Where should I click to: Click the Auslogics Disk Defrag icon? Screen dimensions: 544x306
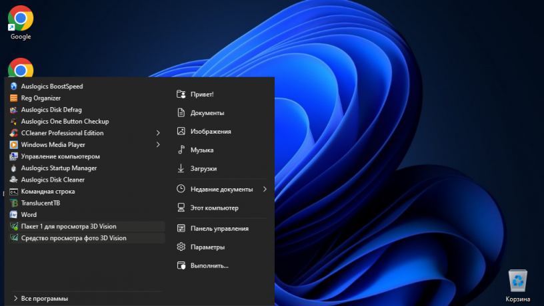click(x=13, y=110)
